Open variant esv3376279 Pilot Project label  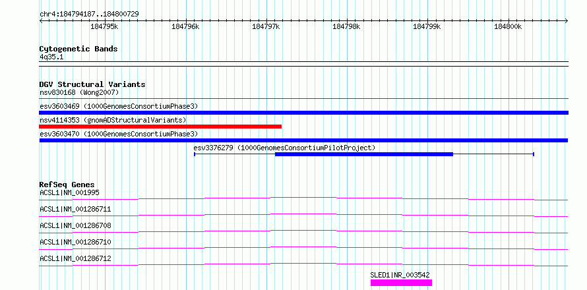click(x=284, y=148)
